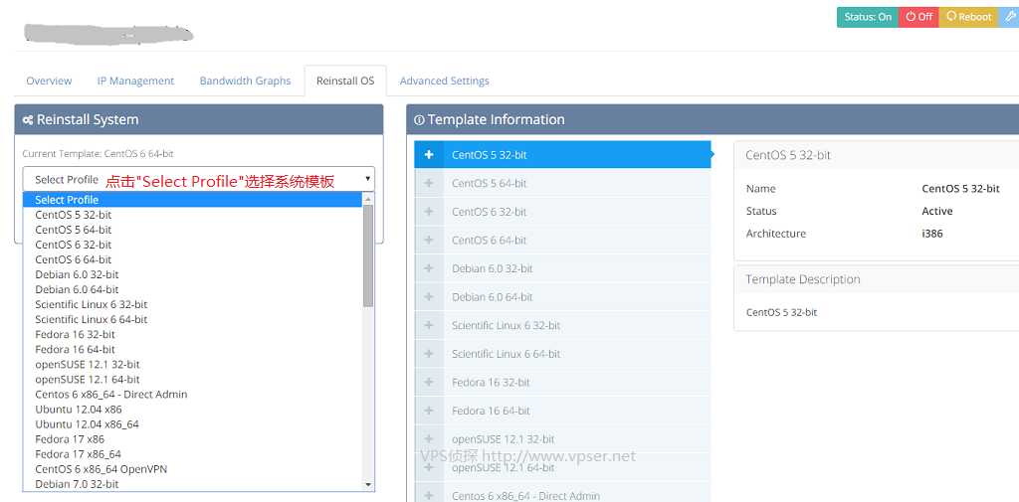Open the Advanced Settings tab

tap(444, 82)
